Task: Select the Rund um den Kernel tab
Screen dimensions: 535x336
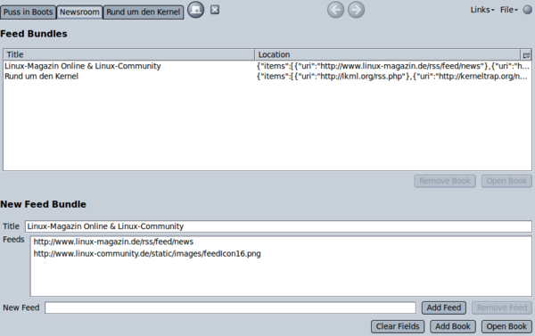Action: point(144,12)
